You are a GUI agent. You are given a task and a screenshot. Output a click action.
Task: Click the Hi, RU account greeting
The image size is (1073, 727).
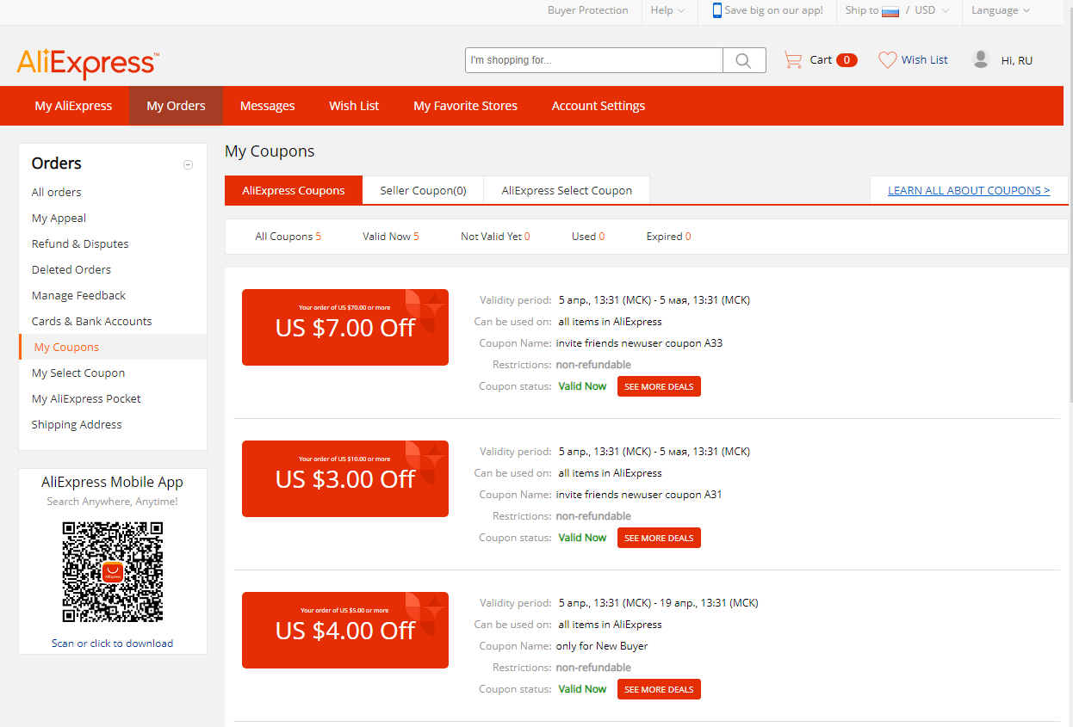click(1017, 60)
